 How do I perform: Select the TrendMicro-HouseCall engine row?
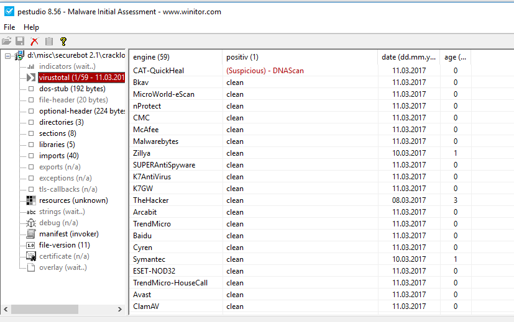[x=300, y=283]
